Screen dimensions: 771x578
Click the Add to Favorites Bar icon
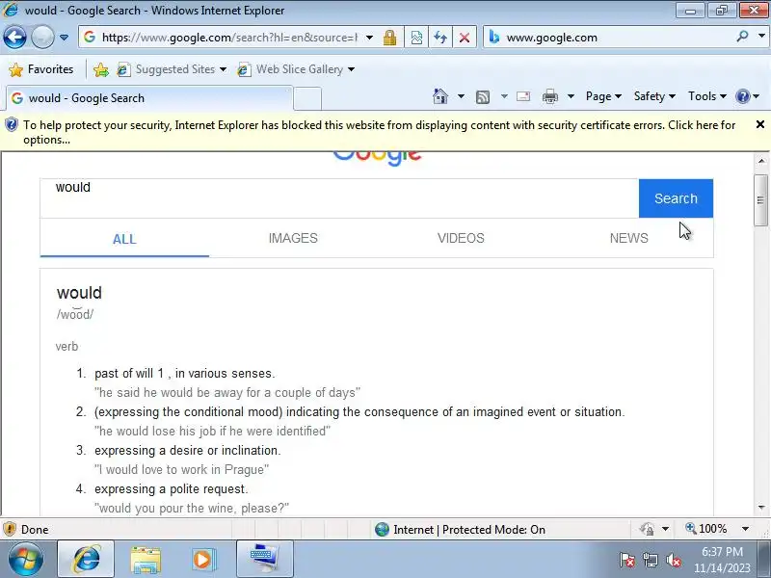tap(101, 69)
